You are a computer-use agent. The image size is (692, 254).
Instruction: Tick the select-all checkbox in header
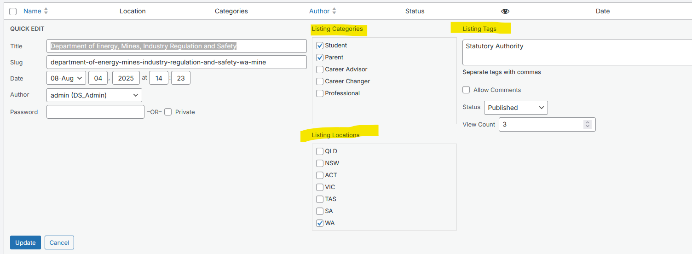13,12
